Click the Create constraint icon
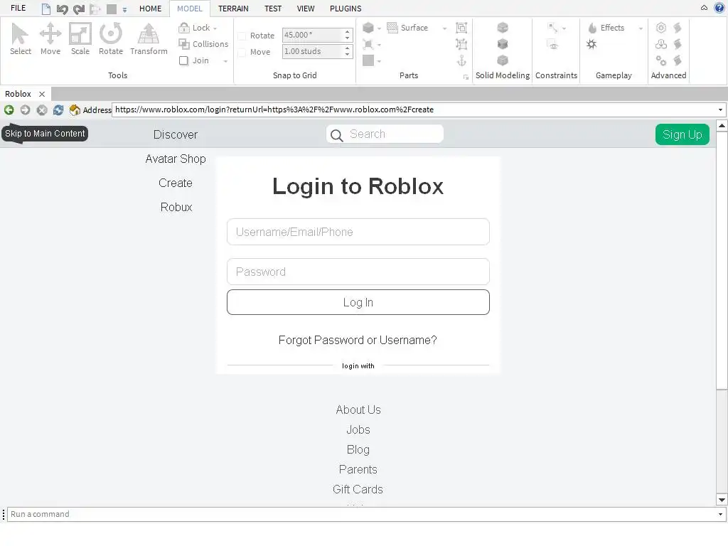Viewport: 728px width, 546px height. 552,28
